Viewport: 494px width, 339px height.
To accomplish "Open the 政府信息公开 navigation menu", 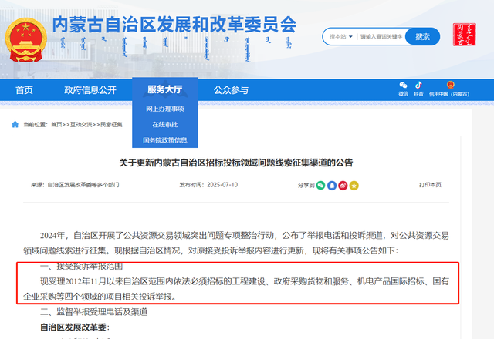I will tap(90, 90).
